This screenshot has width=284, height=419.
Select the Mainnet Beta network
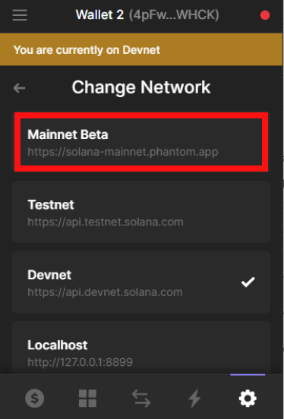tap(141, 142)
